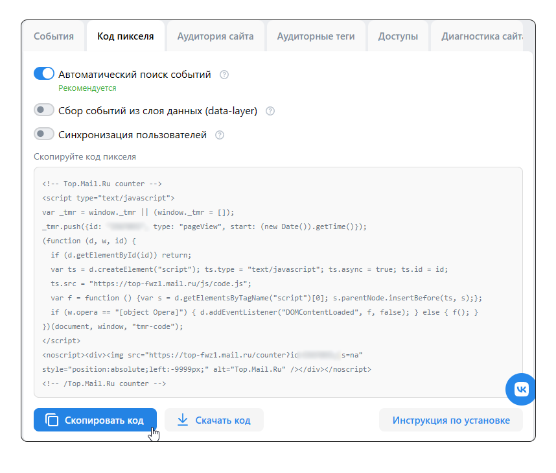Image resolution: width=556 pixels, height=473 pixels.
Task: Select the Код пикселя tab
Action: (x=126, y=36)
